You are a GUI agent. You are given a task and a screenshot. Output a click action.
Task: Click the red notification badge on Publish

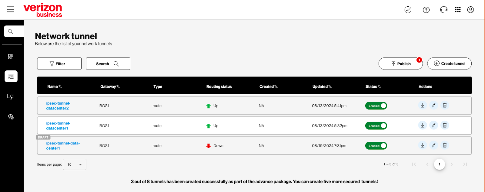coord(419,60)
